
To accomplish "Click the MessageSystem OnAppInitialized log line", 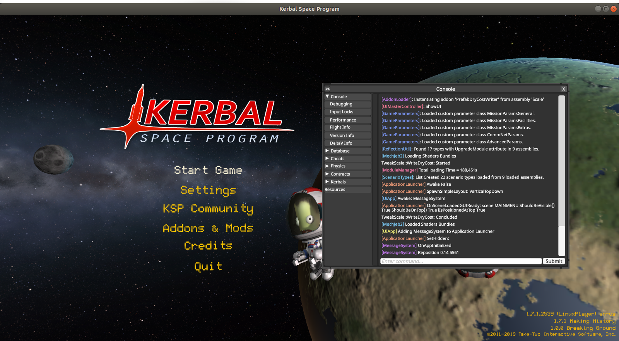I will coord(416,246).
